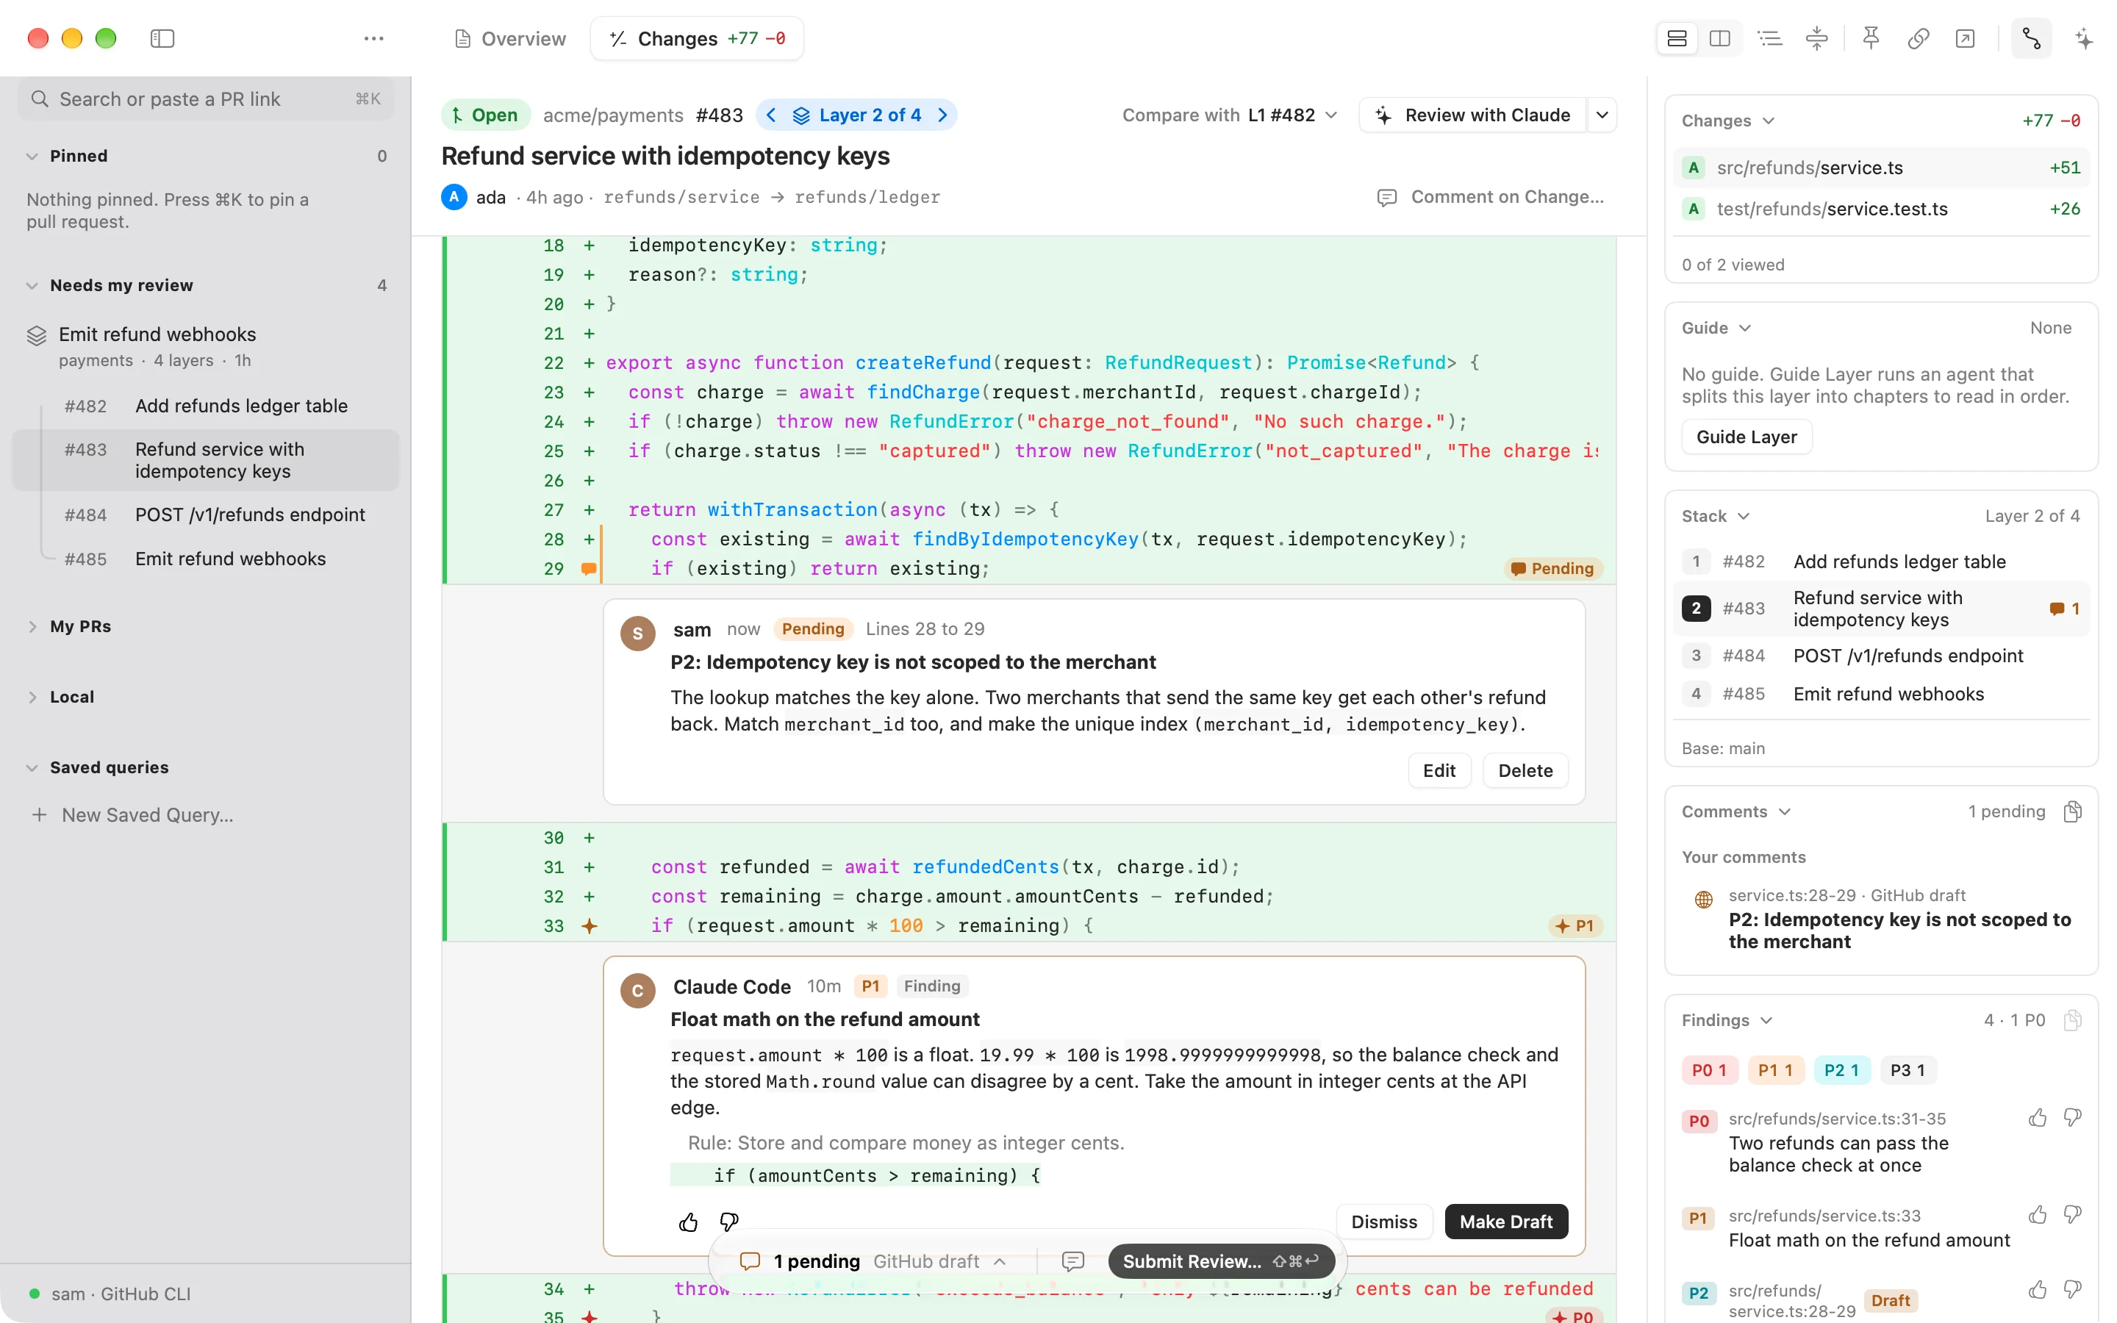2117x1323 pixels.
Task: Toggle the left sidebar panel icon
Action: (x=162, y=38)
